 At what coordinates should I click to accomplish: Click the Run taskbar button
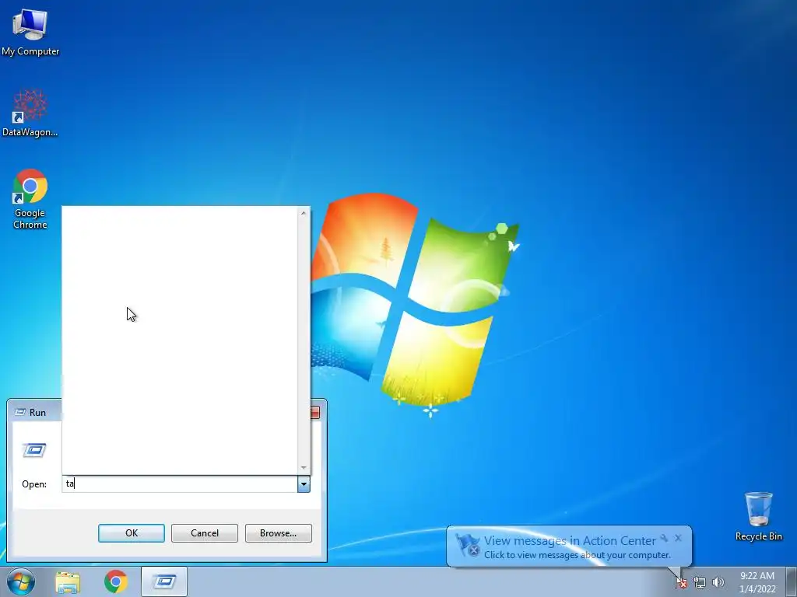click(164, 581)
